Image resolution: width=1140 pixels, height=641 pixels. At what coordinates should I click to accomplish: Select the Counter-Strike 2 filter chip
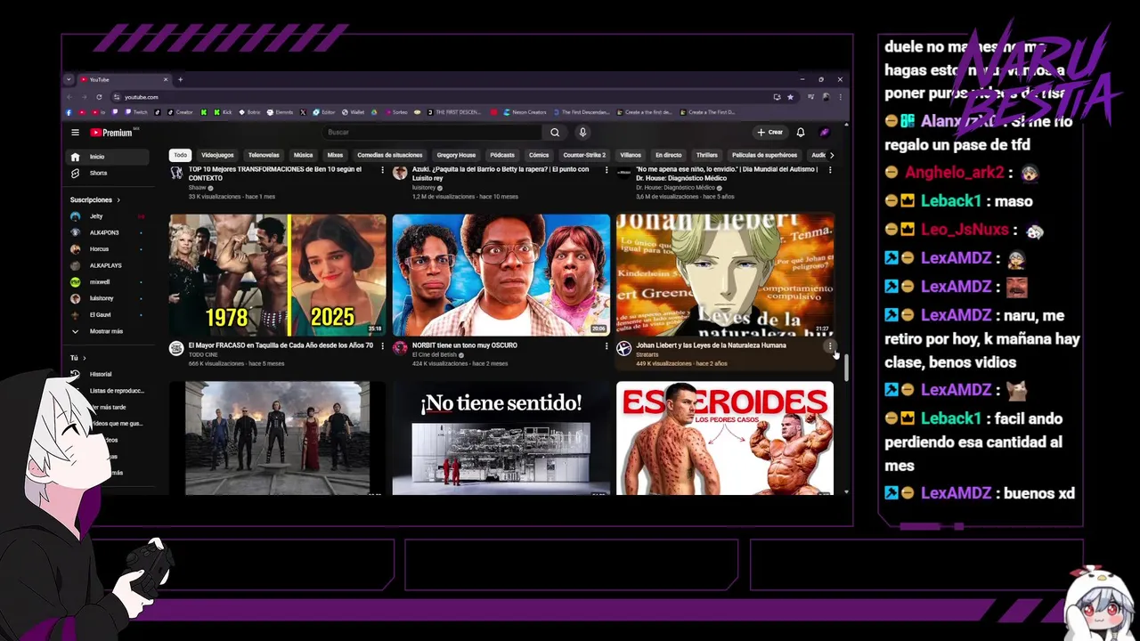click(584, 155)
